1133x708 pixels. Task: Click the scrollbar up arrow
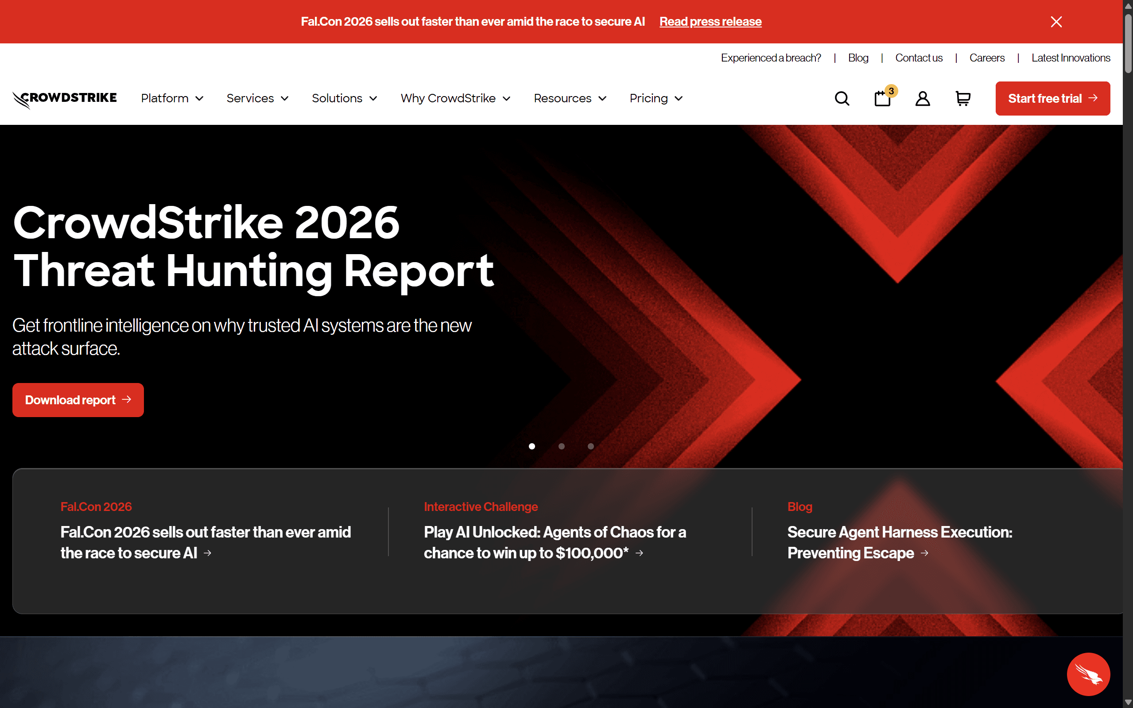(1128, 5)
